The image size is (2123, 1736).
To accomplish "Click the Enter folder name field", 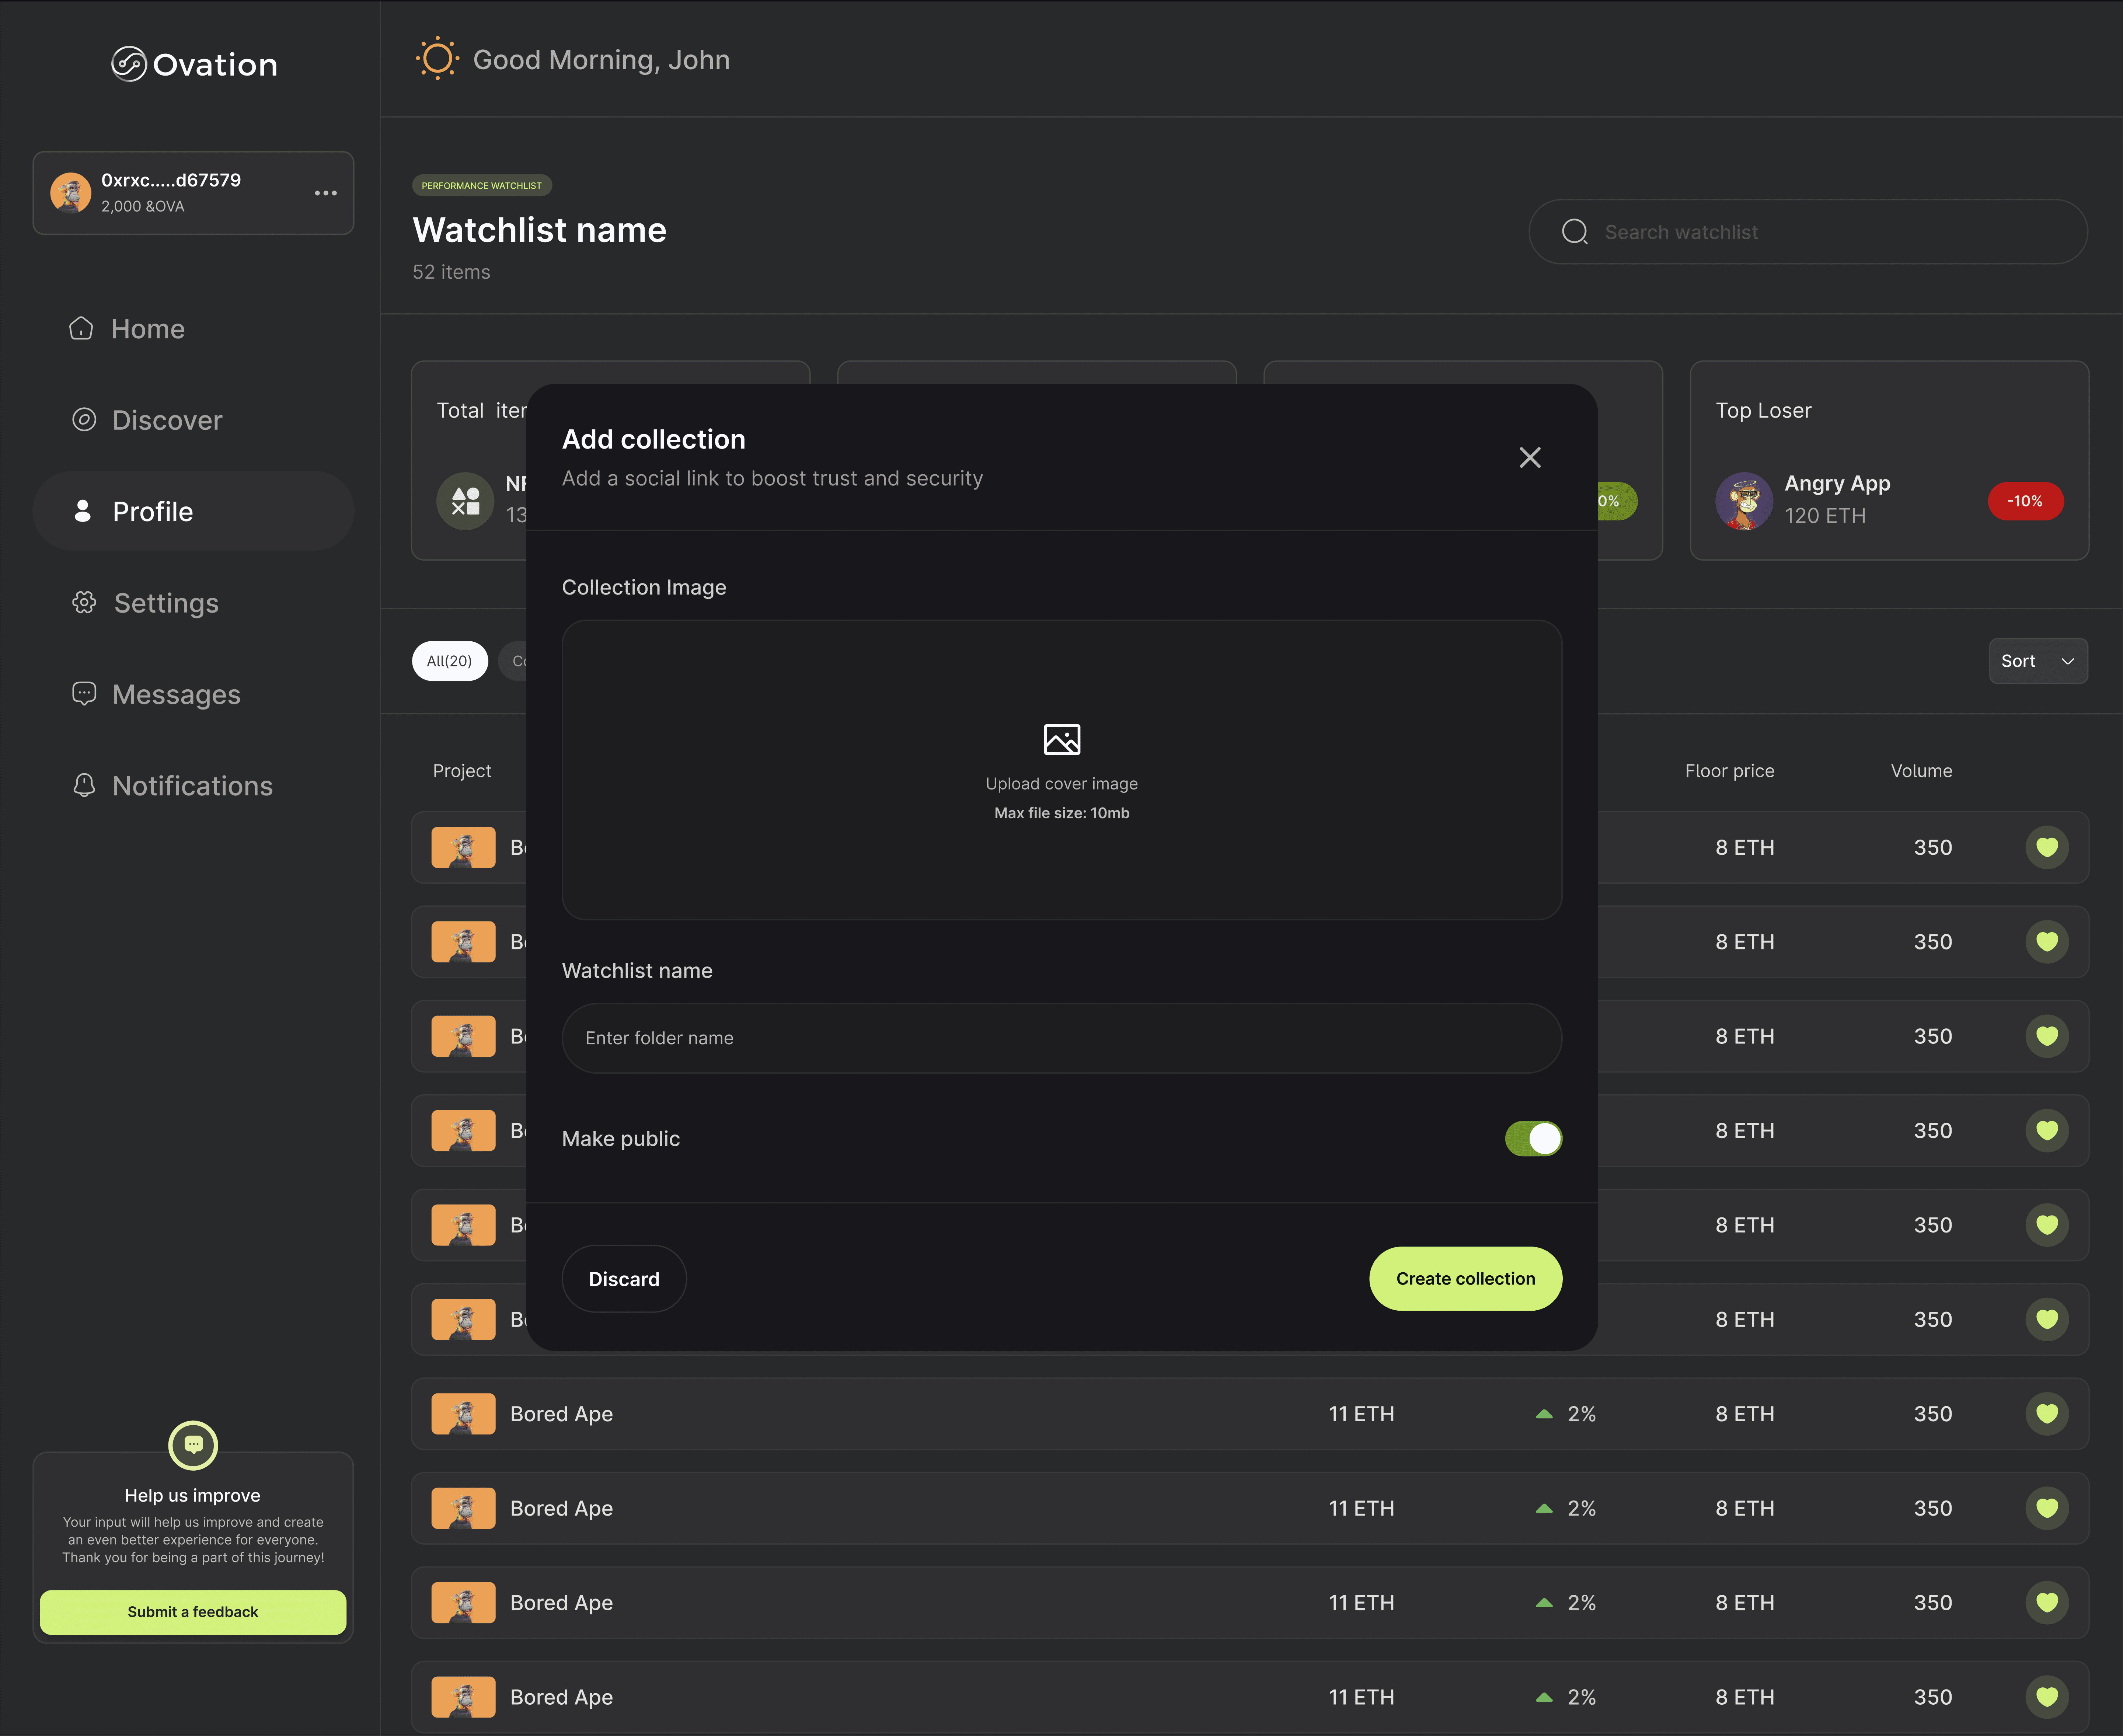I will (1061, 1038).
